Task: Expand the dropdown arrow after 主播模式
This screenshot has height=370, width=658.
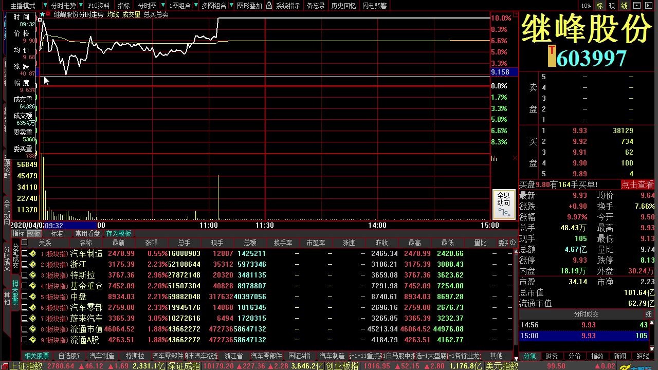Action: pyautogui.click(x=45, y=6)
